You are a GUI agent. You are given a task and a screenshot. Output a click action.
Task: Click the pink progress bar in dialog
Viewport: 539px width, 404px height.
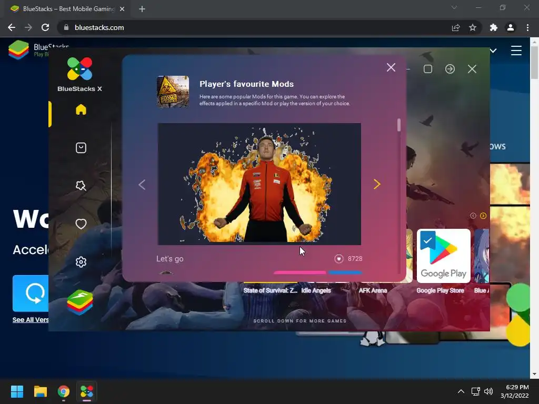pos(300,272)
